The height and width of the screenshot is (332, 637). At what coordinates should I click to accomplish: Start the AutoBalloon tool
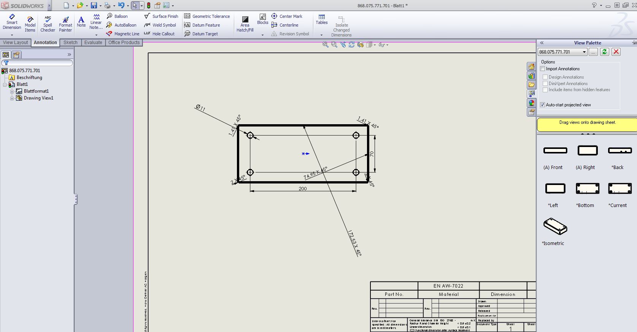[x=121, y=25]
